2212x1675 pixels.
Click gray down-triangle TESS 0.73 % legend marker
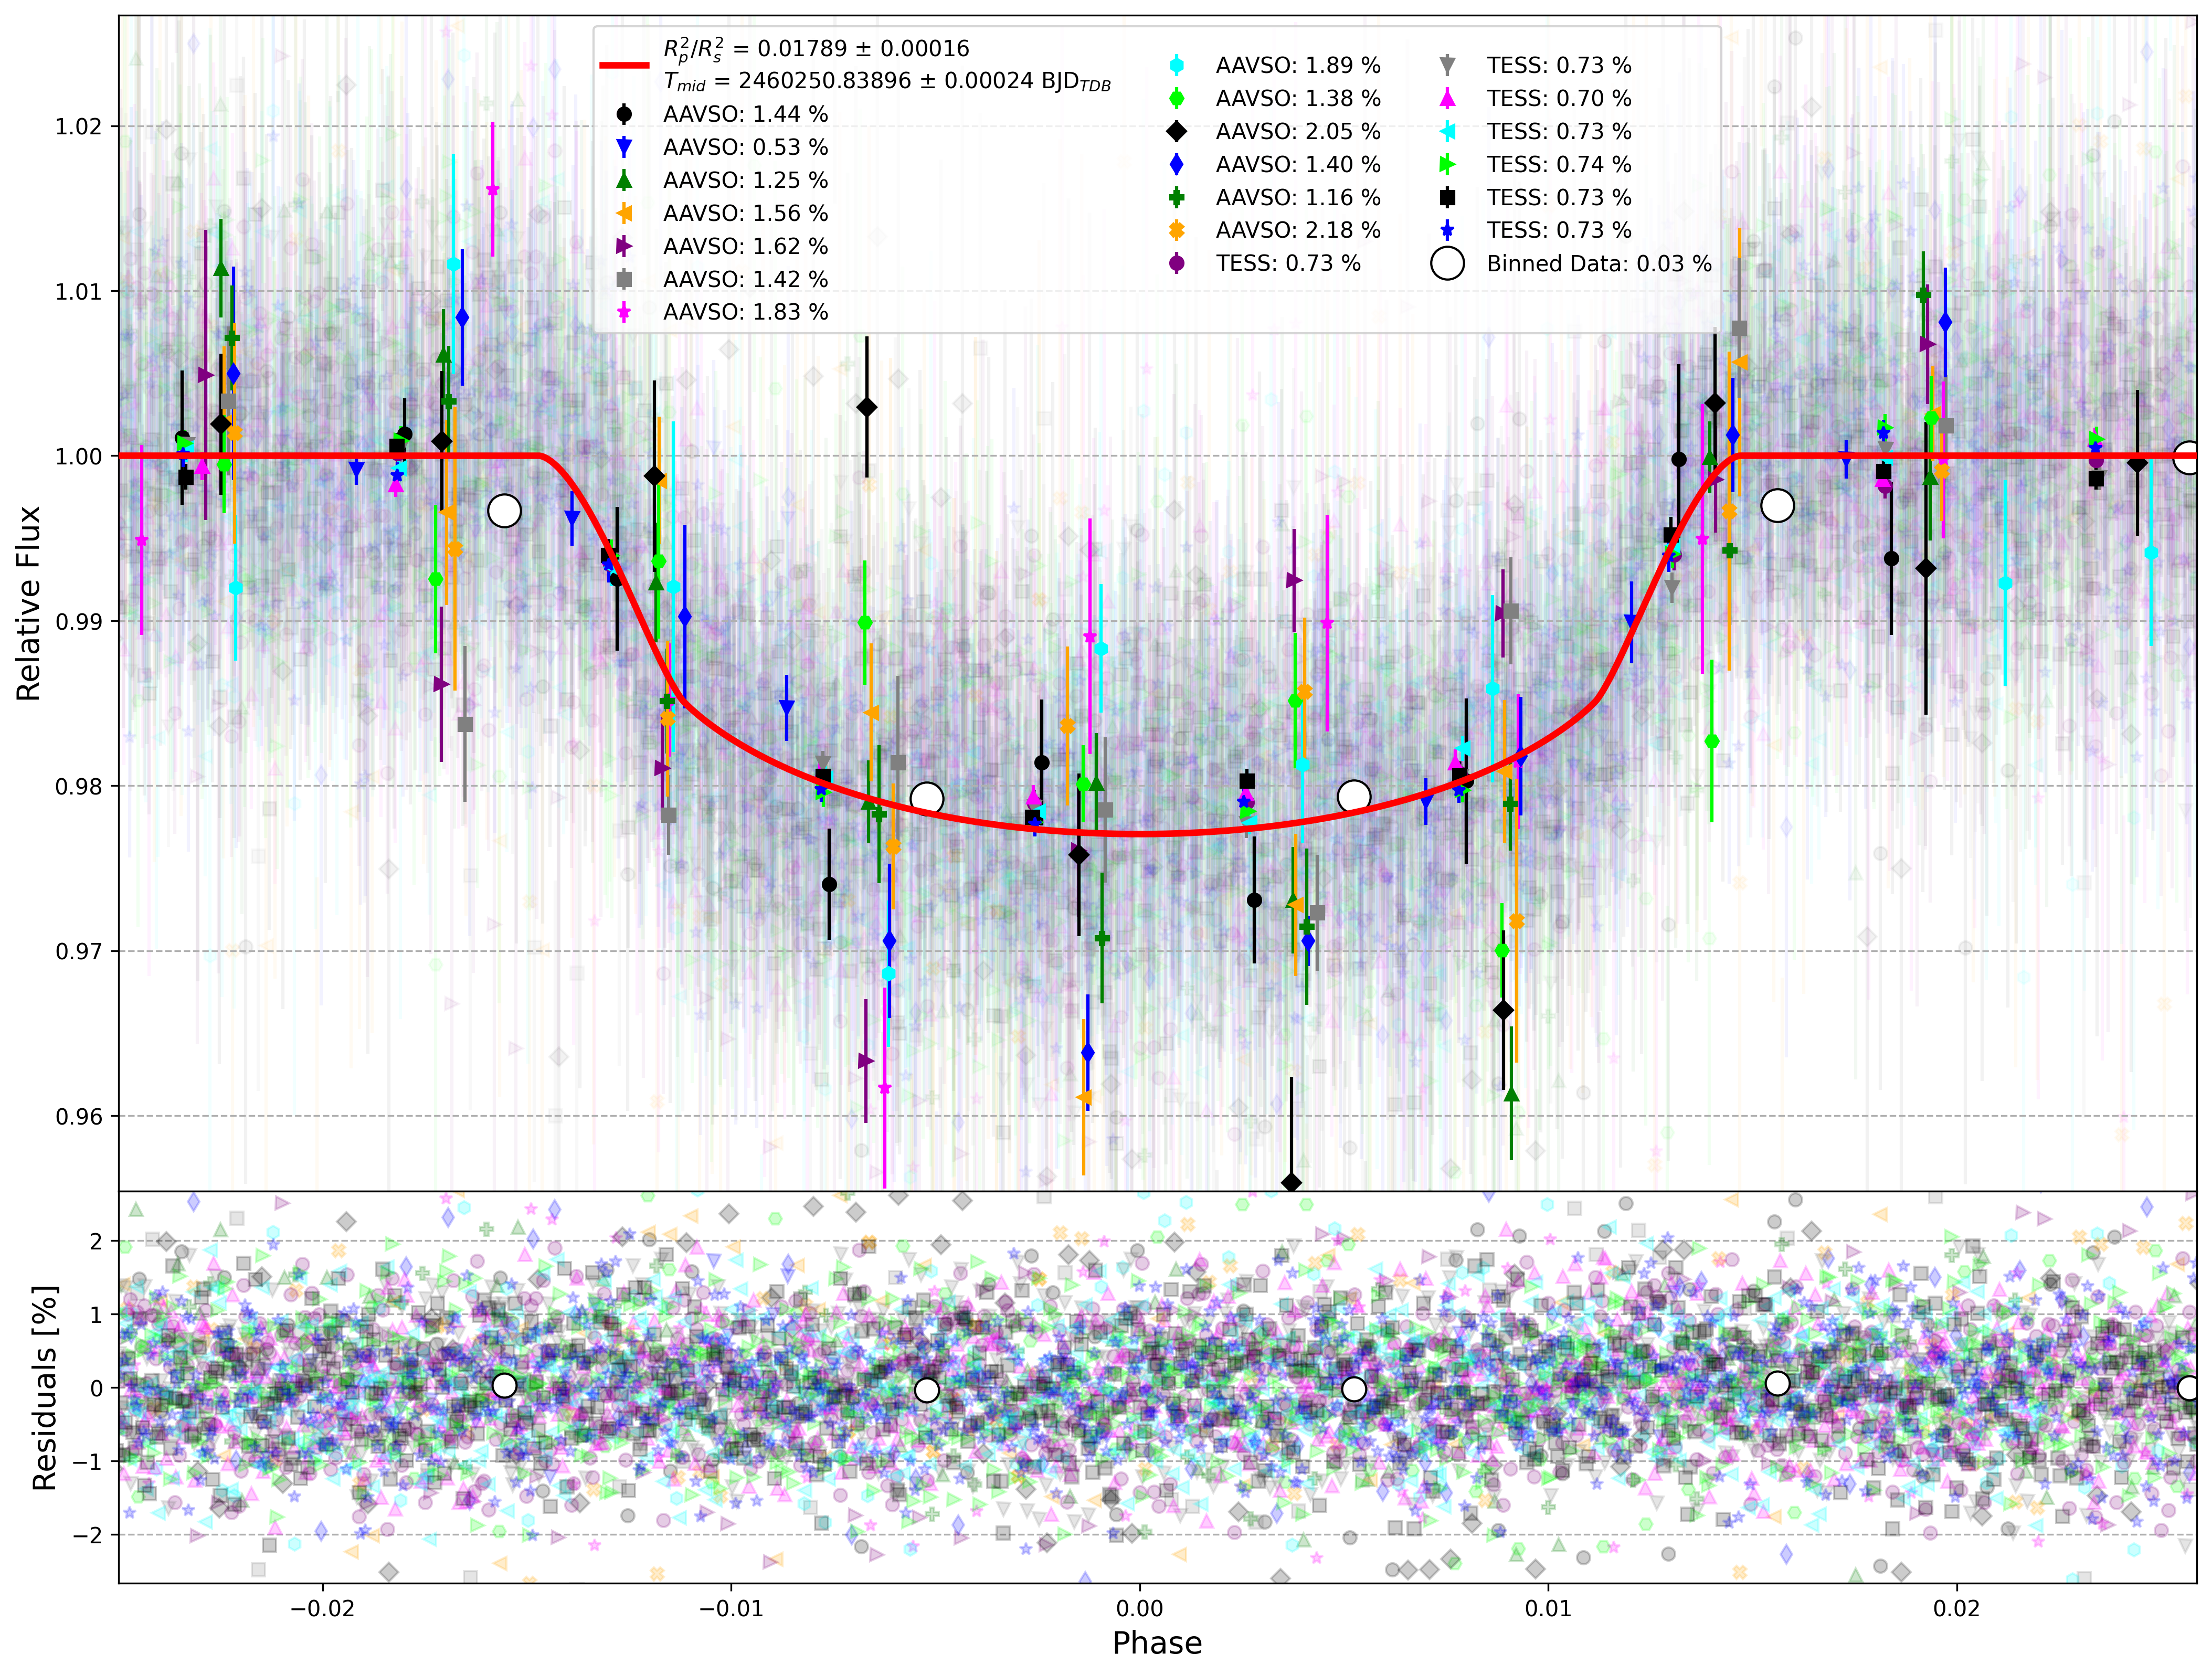(x=1447, y=65)
